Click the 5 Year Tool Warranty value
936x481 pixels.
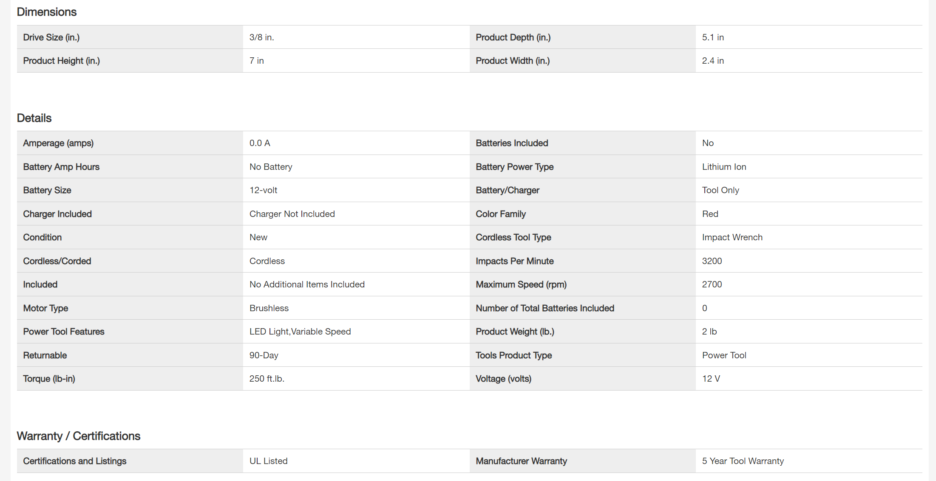pyautogui.click(x=743, y=461)
